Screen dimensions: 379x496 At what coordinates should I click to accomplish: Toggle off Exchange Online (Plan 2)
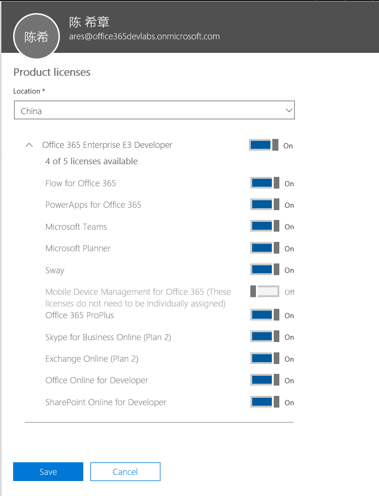click(262, 358)
